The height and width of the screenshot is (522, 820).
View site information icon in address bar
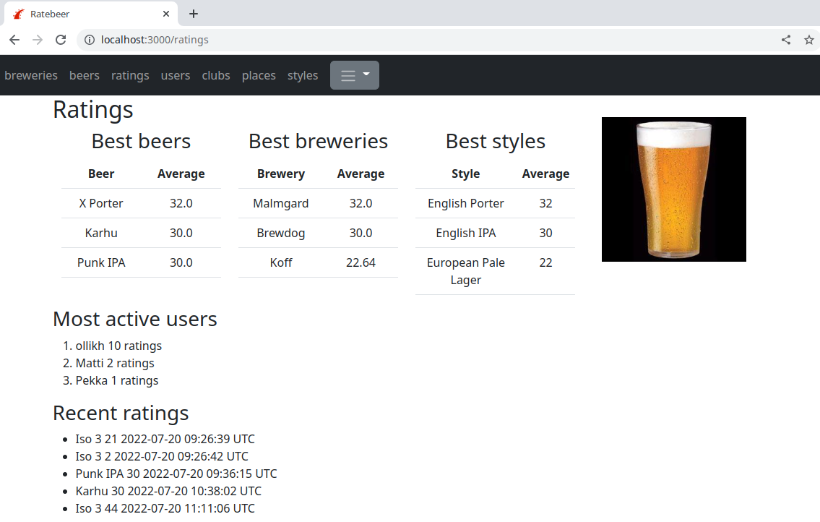pos(90,40)
